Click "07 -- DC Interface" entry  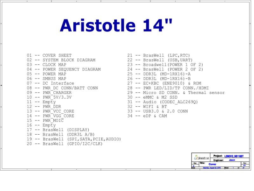pos(50,83)
